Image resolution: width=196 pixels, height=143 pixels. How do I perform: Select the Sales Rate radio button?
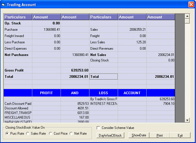pyautogui.click(x=28, y=133)
